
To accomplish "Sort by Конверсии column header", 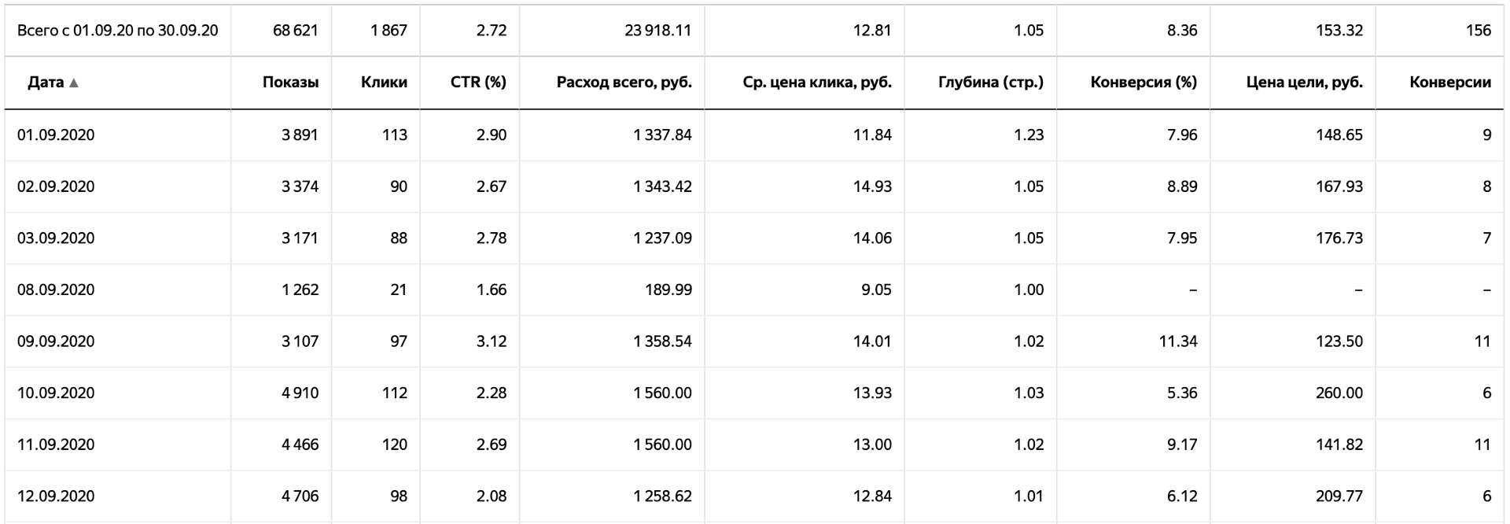I will click(x=1450, y=82).
